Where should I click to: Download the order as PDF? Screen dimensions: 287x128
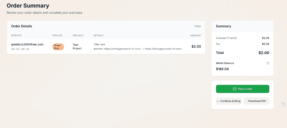(x=256, y=101)
